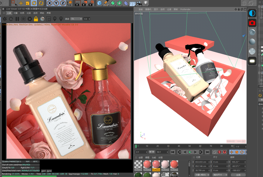Image resolution: width=263 pixels, height=177 pixels.
Task: Open Live Viewer 对象 menu
Action: [15, 13]
